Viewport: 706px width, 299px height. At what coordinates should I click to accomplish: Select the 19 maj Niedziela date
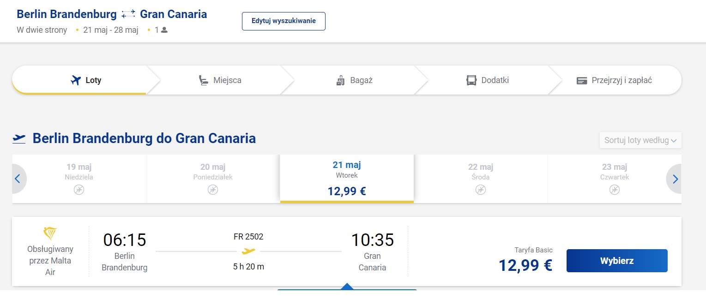point(79,179)
